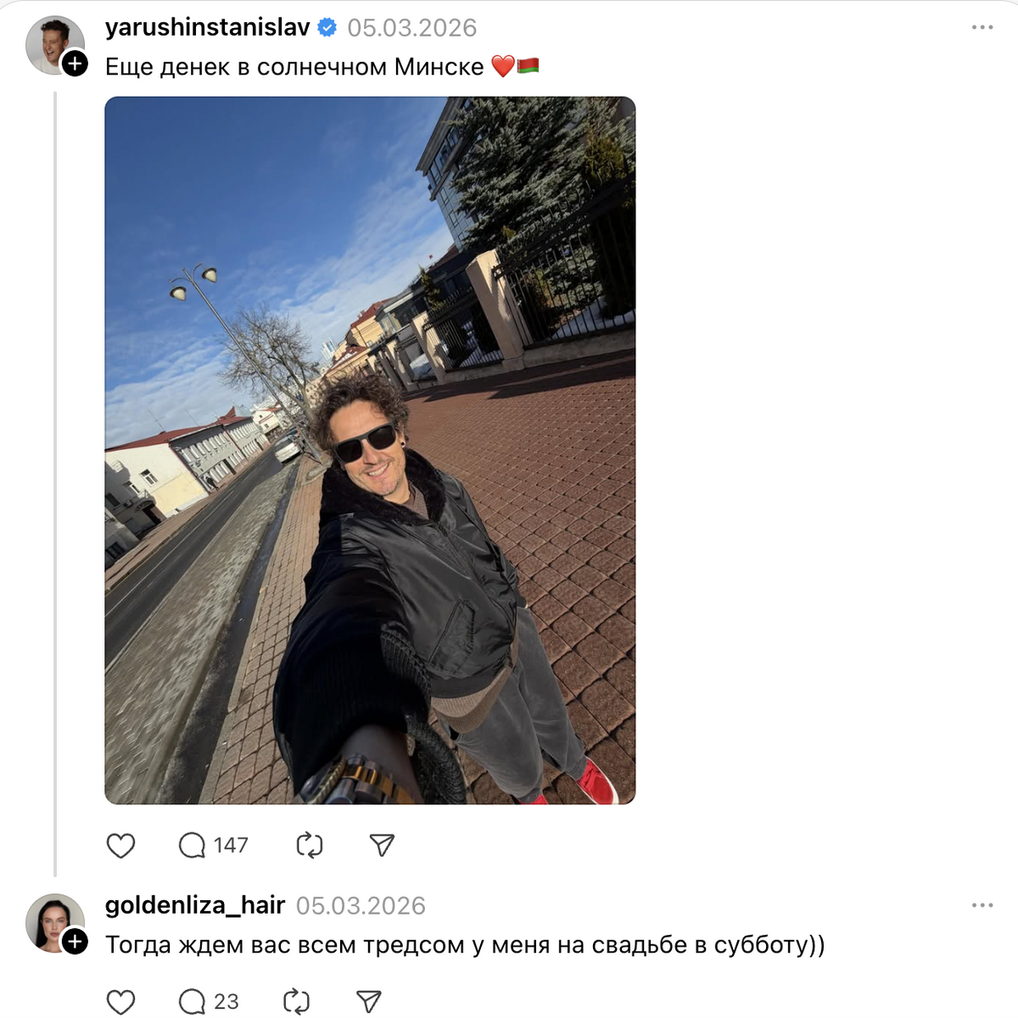This screenshot has height=1018, width=1018.
Task: Share goldenliza_hair's reply with send icon
Action: (368, 1002)
